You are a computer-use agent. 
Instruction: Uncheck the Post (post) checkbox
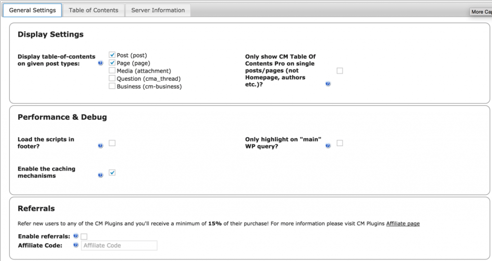pos(112,55)
